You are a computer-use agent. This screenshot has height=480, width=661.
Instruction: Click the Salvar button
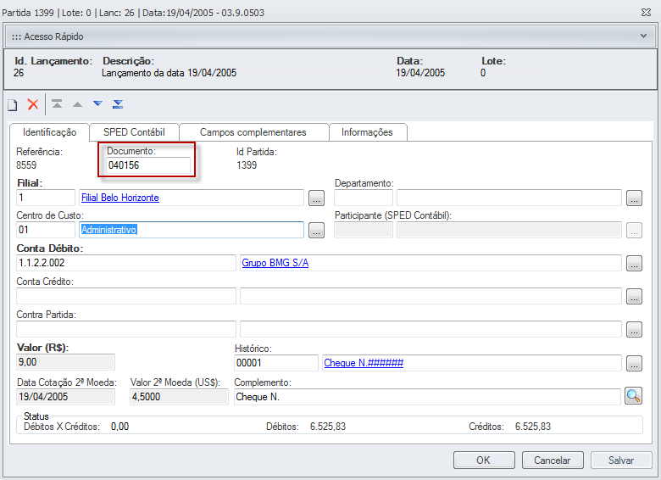[621, 460]
